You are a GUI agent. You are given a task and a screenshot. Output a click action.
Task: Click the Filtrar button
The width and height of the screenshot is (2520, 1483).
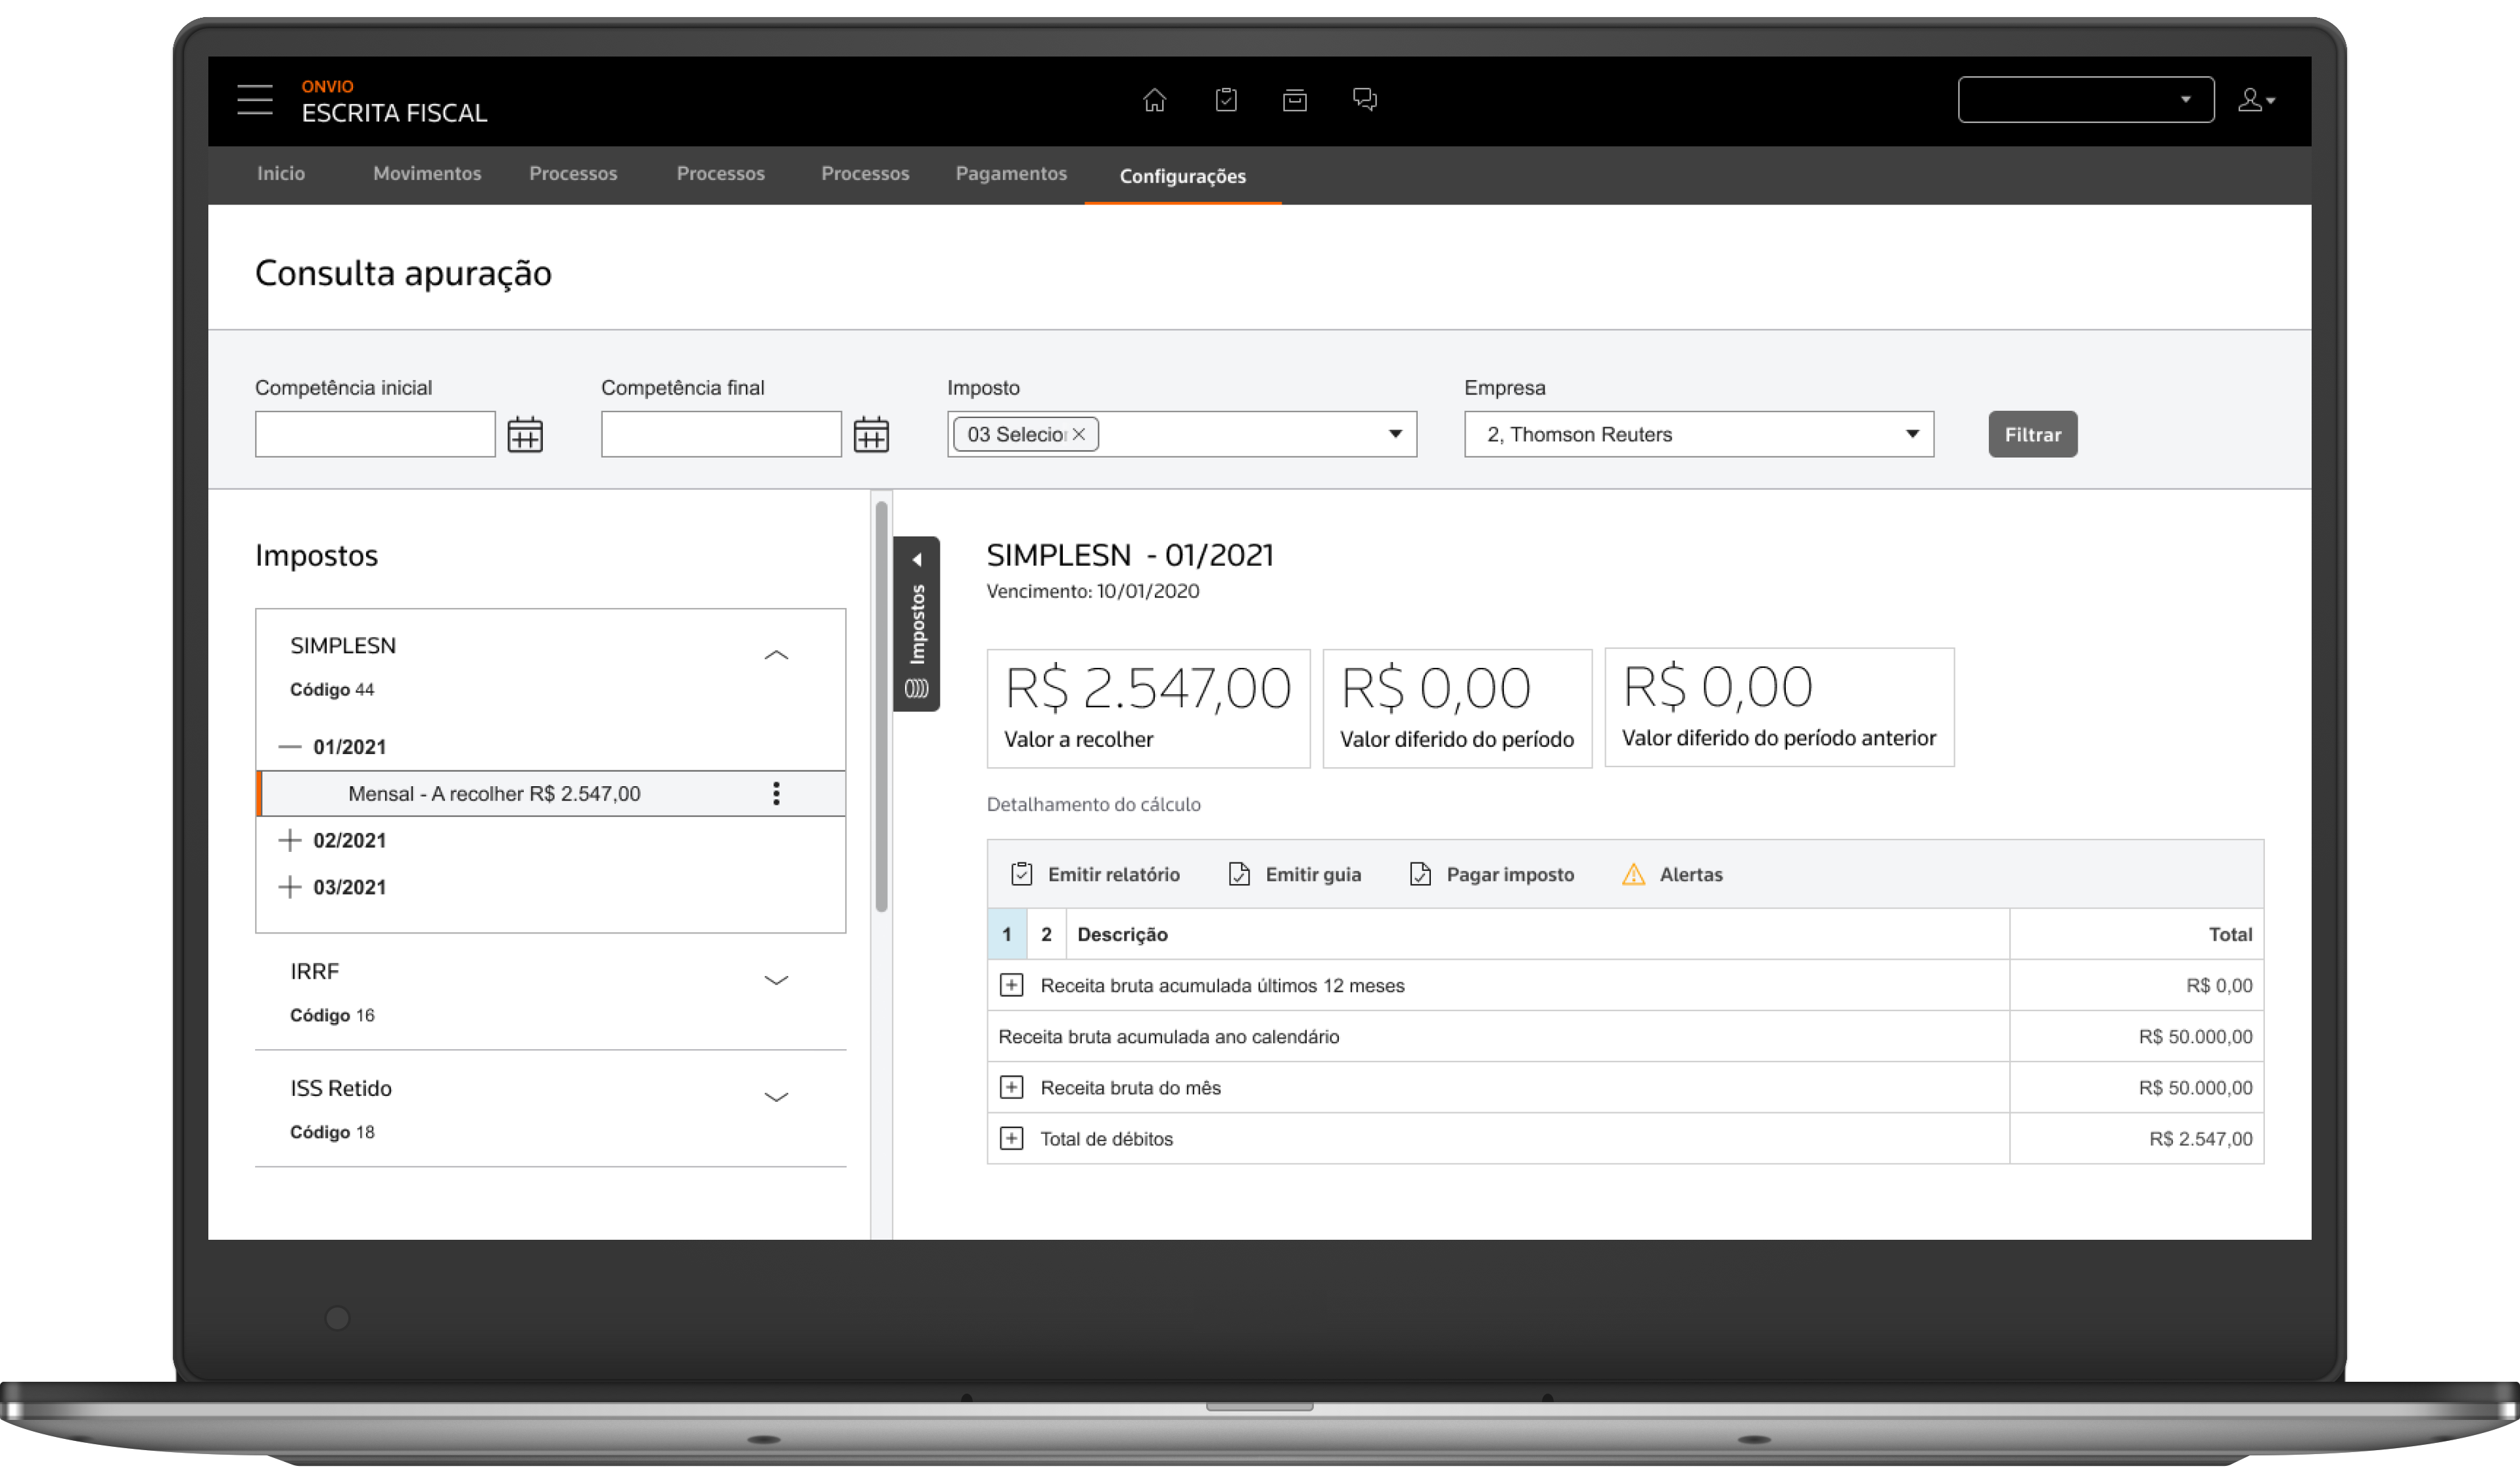tap(2032, 434)
